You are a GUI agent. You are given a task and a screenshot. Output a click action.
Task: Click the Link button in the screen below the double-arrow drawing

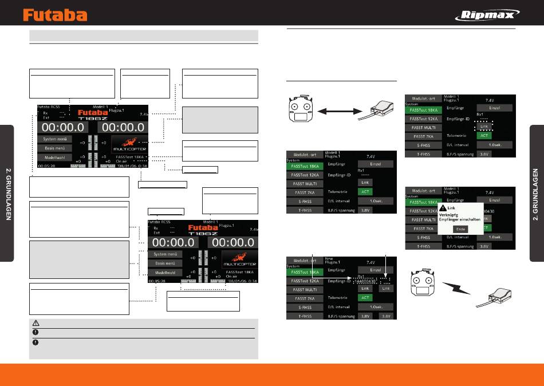365,183
